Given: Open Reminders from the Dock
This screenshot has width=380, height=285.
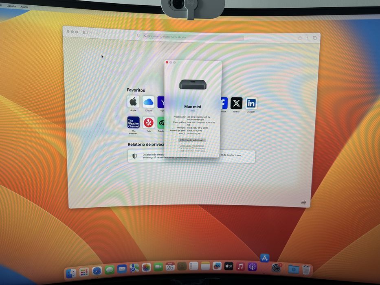Looking at the screenshot, I should click(x=193, y=266).
